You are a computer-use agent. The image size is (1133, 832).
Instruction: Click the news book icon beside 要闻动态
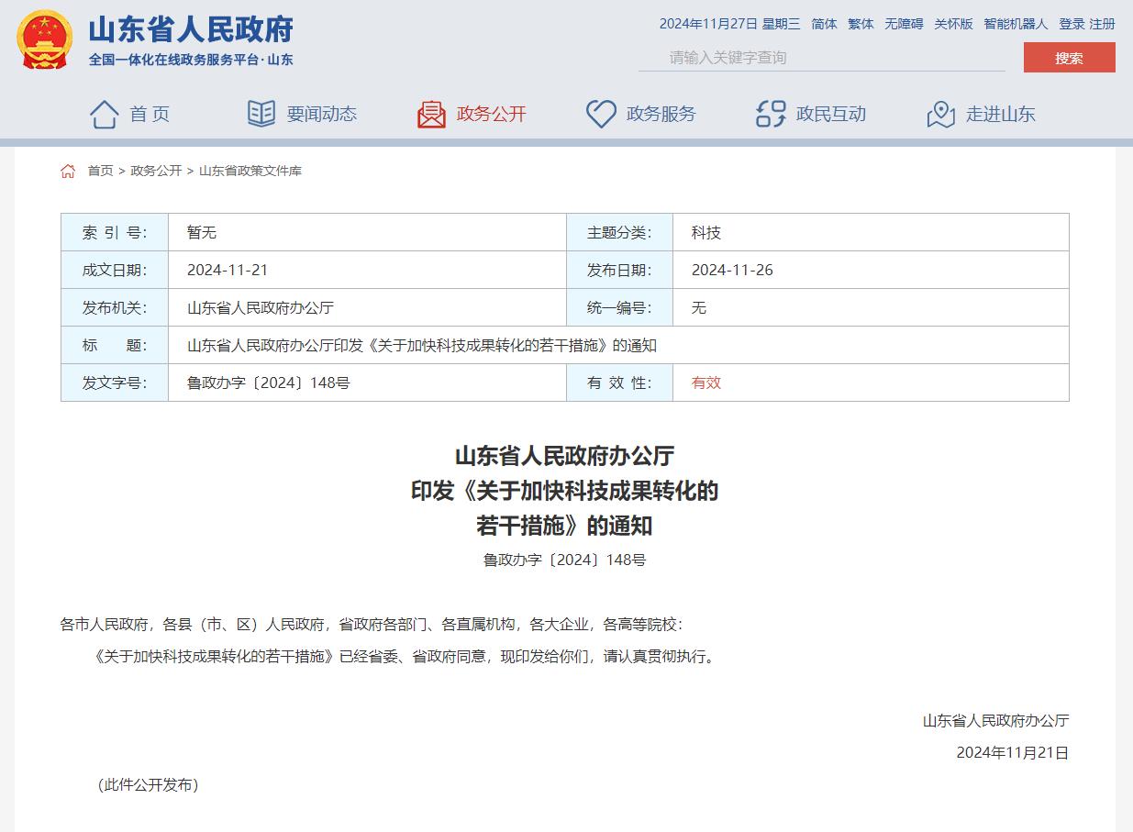261,114
